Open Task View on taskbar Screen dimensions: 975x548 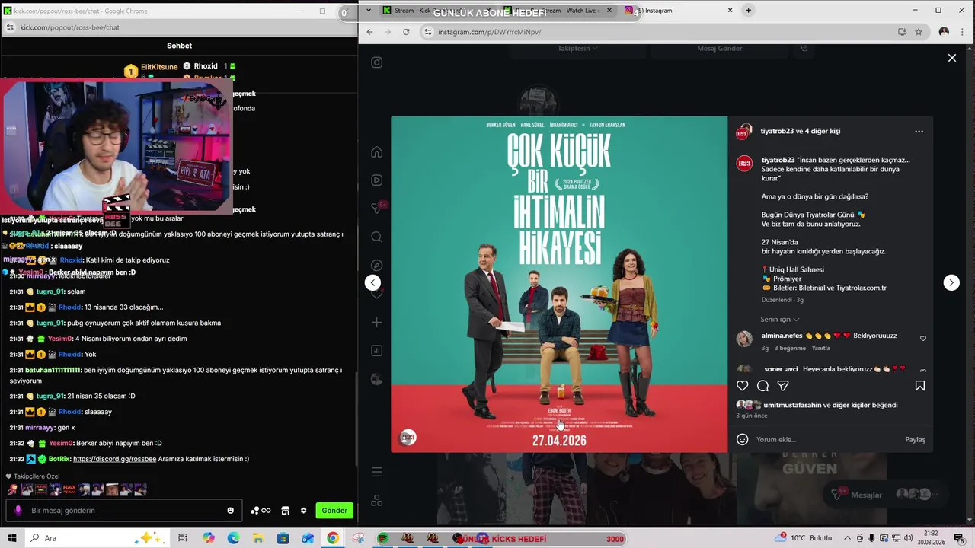pos(183,538)
